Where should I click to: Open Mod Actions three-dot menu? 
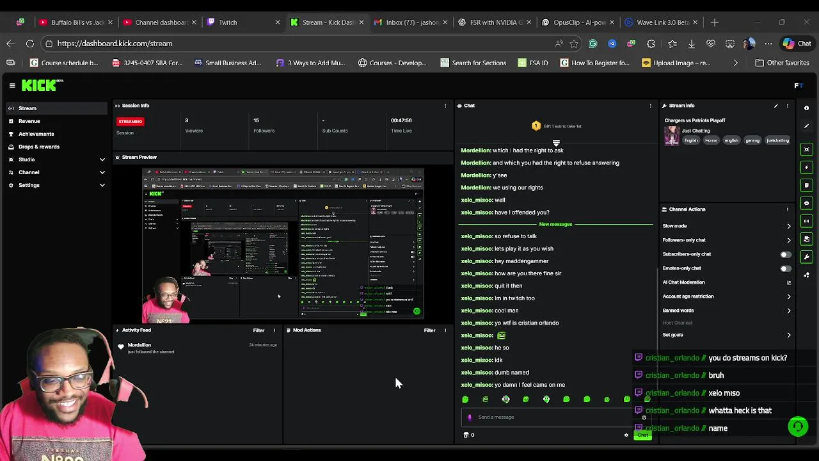[445, 330]
